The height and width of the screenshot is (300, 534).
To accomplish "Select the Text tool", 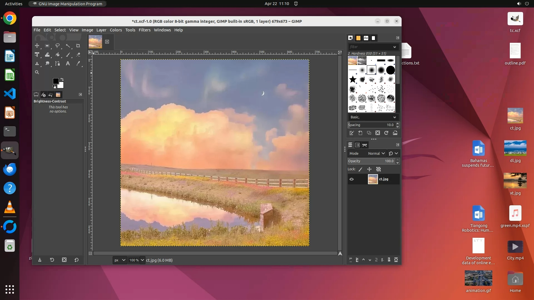I will pyautogui.click(x=68, y=64).
